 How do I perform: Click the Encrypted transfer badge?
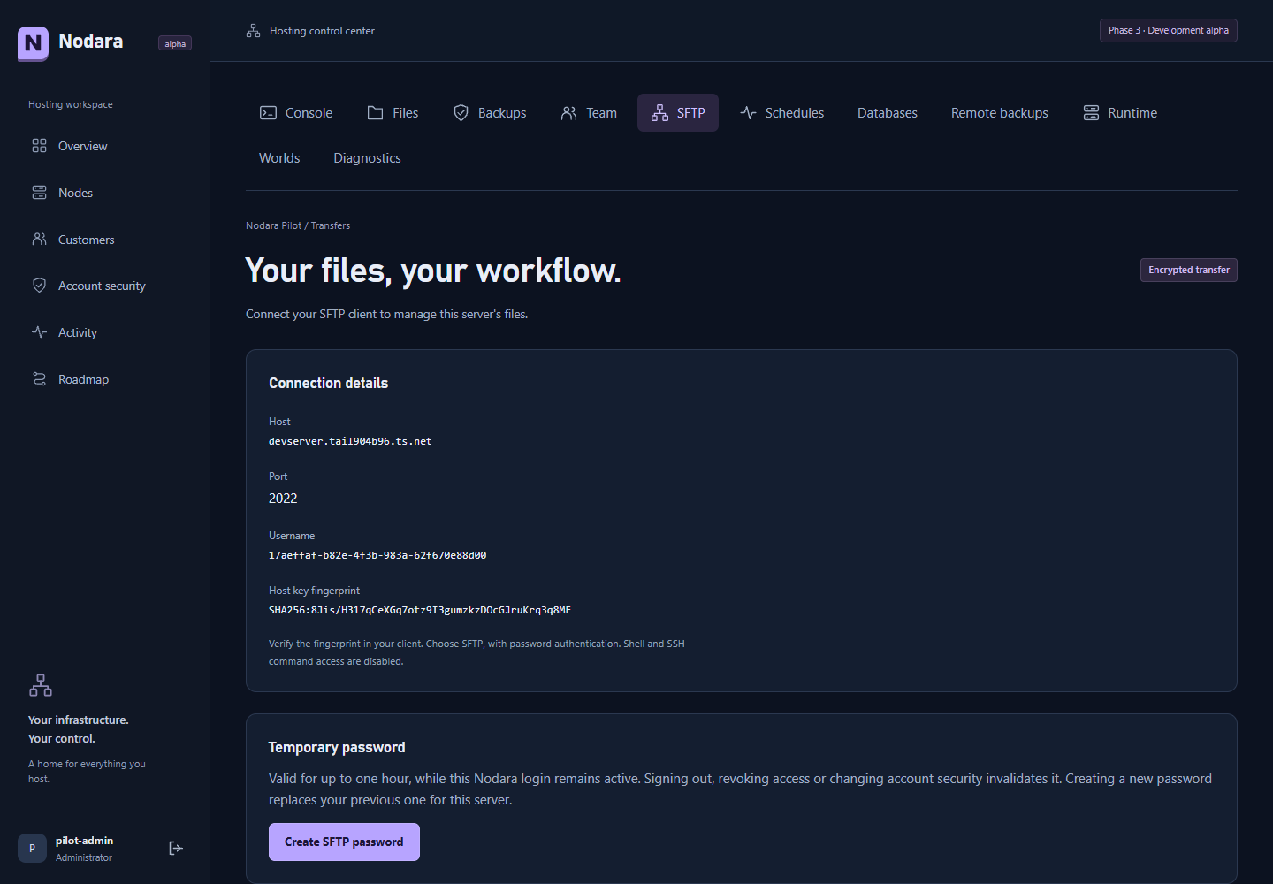[x=1188, y=270]
